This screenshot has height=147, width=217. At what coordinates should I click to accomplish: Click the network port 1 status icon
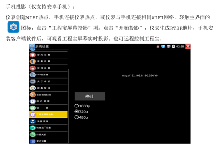click(163, 47)
